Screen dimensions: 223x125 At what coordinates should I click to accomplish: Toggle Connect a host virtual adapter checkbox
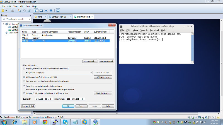(x=24, y=86)
